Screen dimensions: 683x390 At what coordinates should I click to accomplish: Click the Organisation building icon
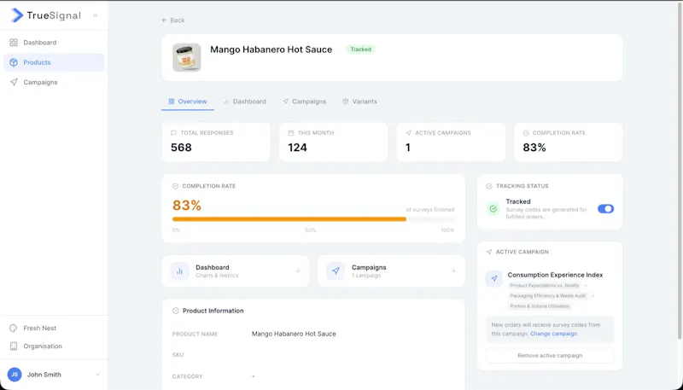click(14, 346)
